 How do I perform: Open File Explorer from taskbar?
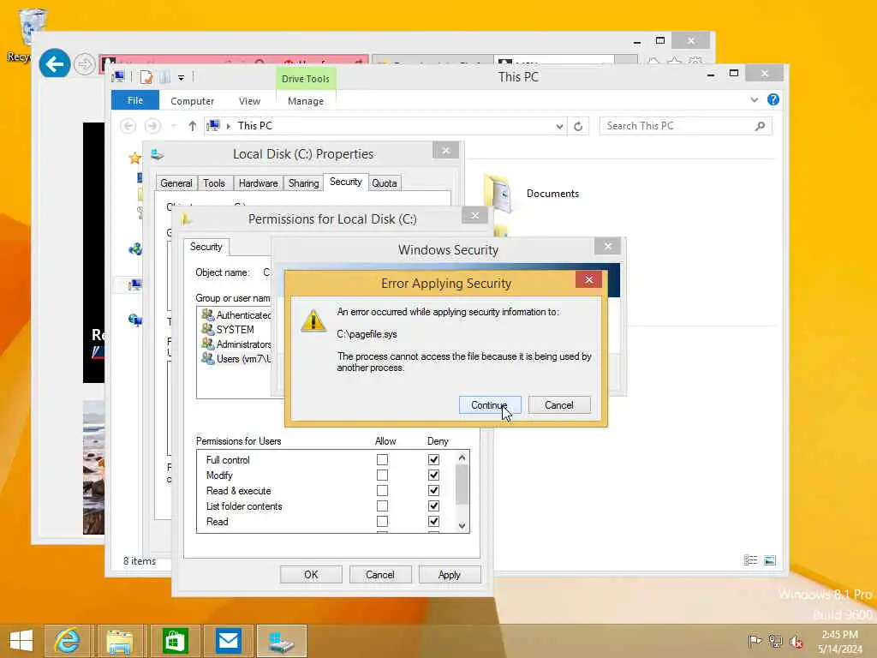tap(120, 641)
